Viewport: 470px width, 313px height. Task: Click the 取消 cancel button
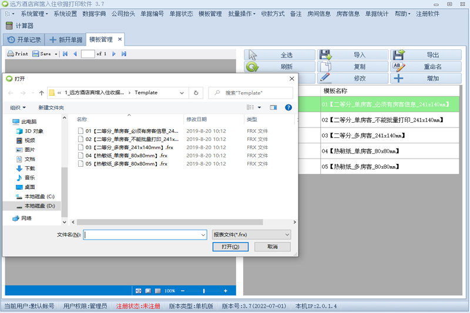tap(273, 247)
